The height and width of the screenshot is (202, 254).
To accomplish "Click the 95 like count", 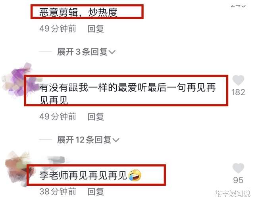I will coord(238,180).
